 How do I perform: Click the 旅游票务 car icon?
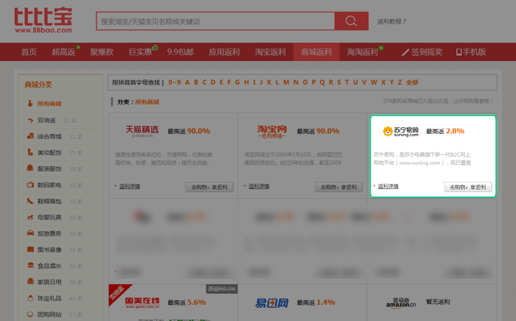(30, 233)
